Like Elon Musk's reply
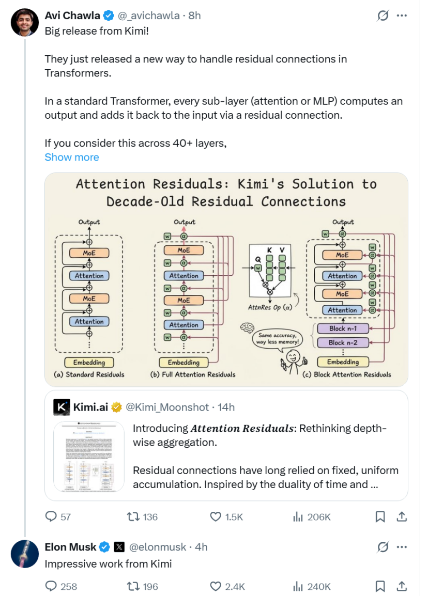The width and height of the screenshot is (428, 596). [x=216, y=586]
